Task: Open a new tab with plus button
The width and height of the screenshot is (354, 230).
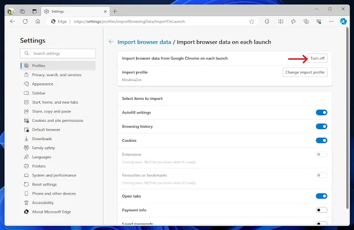Action: coord(114,11)
